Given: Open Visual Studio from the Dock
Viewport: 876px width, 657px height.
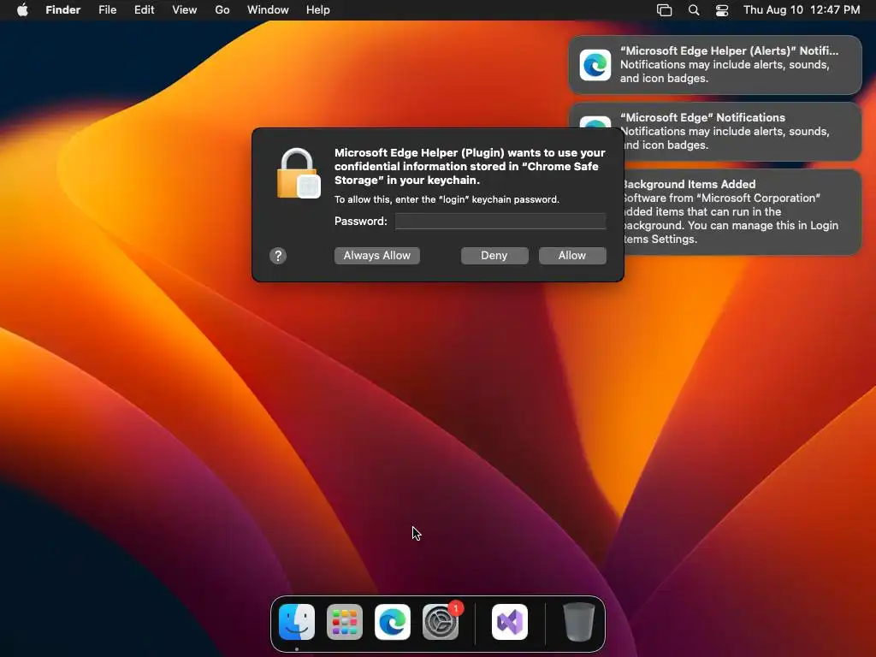Looking at the screenshot, I should click(x=510, y=622).
